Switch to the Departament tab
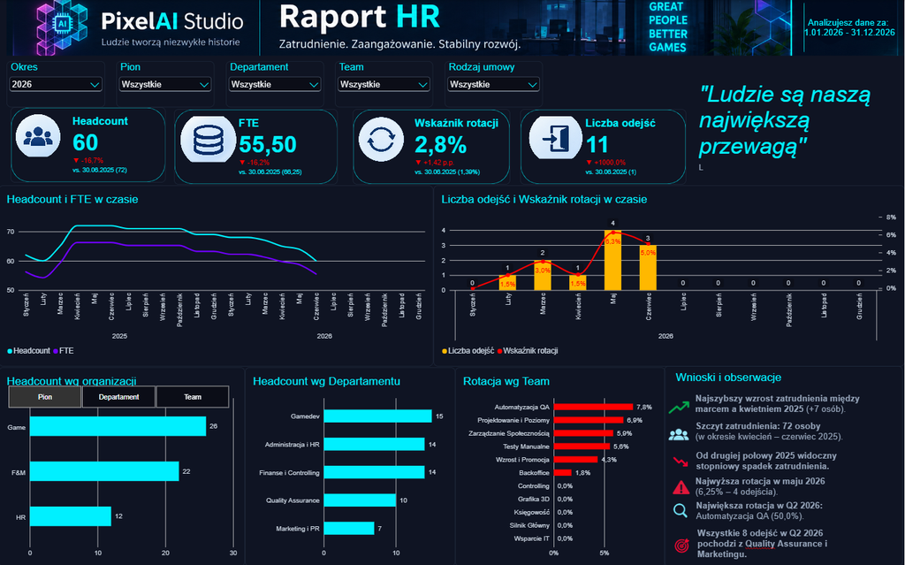This screenshot has height=565, width=905. pyautogui.click(x=118, y=397)
